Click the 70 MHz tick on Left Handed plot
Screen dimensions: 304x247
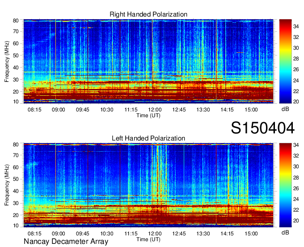16,155
